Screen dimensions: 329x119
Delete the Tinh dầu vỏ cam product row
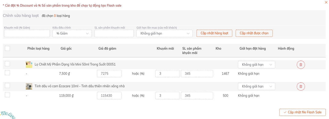[301, 86]
